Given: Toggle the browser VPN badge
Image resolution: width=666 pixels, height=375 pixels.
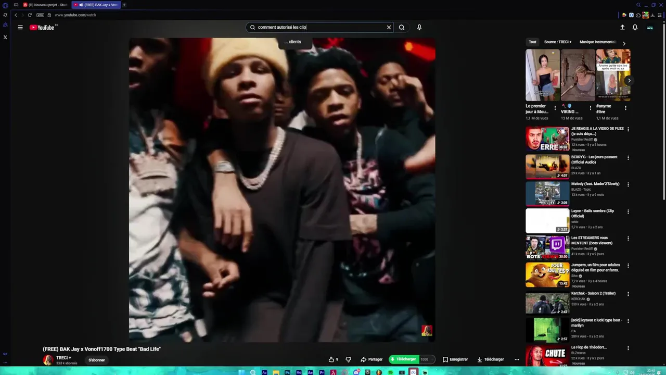Looking at the screenshot, I should coord(40,15).
